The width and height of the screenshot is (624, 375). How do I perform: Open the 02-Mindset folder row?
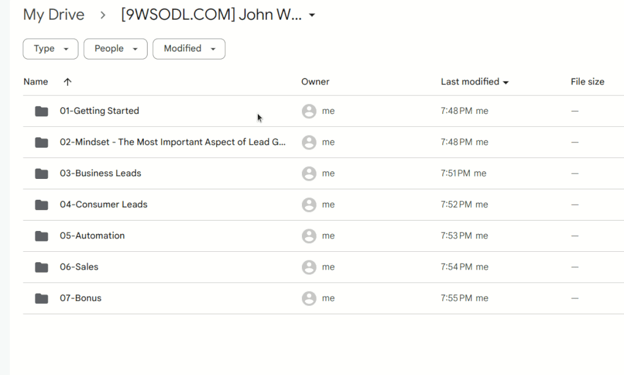coord(173,142)
